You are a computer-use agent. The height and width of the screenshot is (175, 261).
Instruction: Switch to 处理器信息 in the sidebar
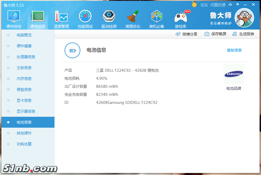[x=26, y=57]
